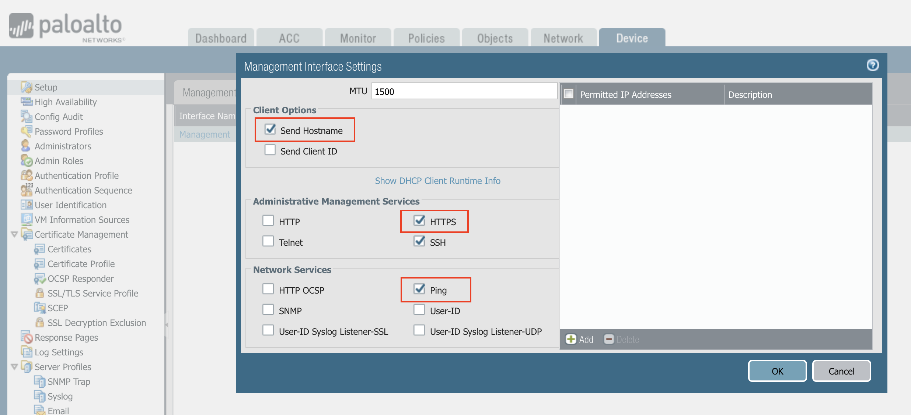Image resolution: width=911 pixels, height=415 pixels.
Task: Open Show DHCP Client Runtime Info link
Action: pyautogui.click(x=437, y=181)
